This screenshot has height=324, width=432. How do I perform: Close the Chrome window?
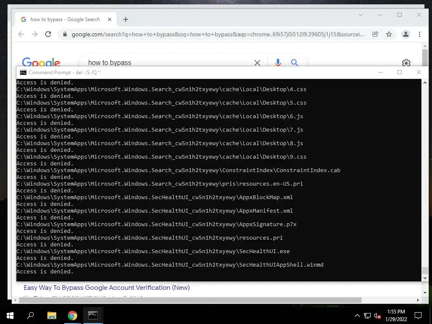pyautogui.click(x=419, y=15)
